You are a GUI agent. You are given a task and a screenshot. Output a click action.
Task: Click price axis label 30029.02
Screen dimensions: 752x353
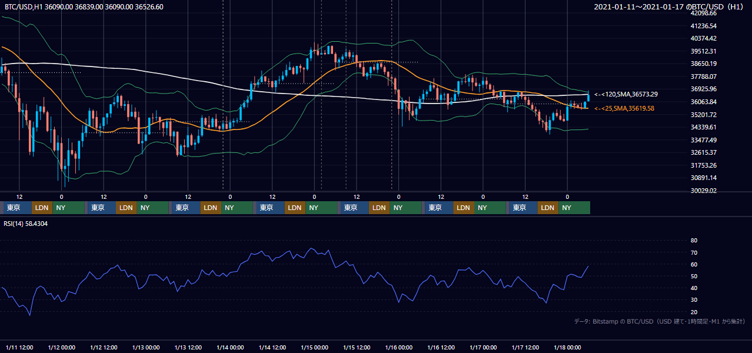pos(703,191)
